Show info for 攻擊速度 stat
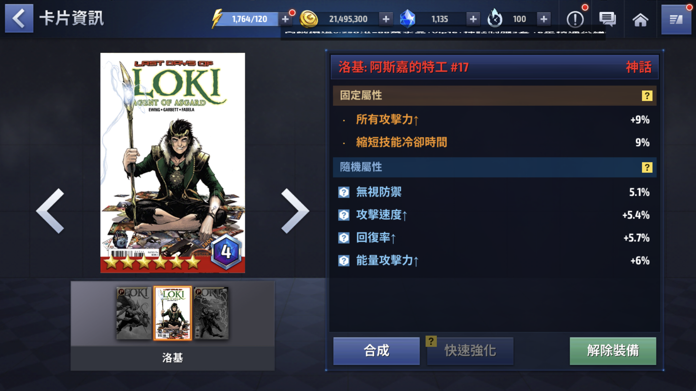The image size is (696, 391). point(344,215)
